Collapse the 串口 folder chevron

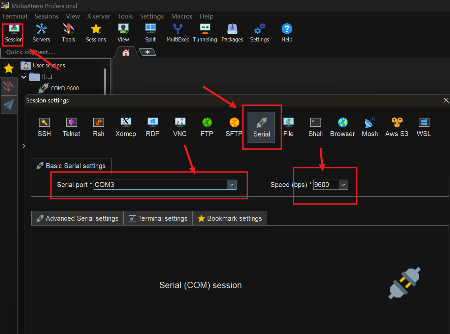tap(24, 77)
